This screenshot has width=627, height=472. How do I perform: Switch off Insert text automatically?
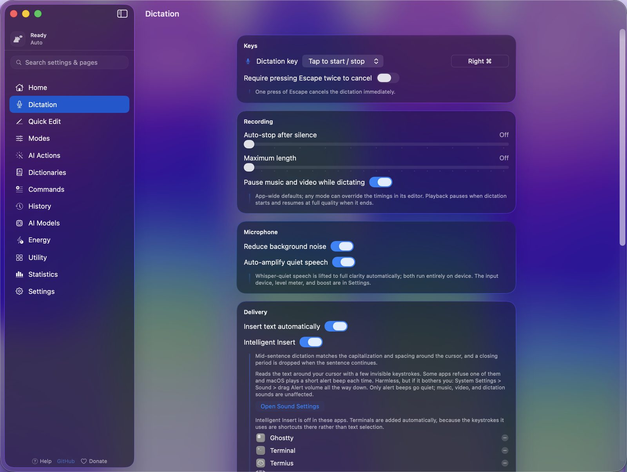pyautogui.click(x=336, y=326)
